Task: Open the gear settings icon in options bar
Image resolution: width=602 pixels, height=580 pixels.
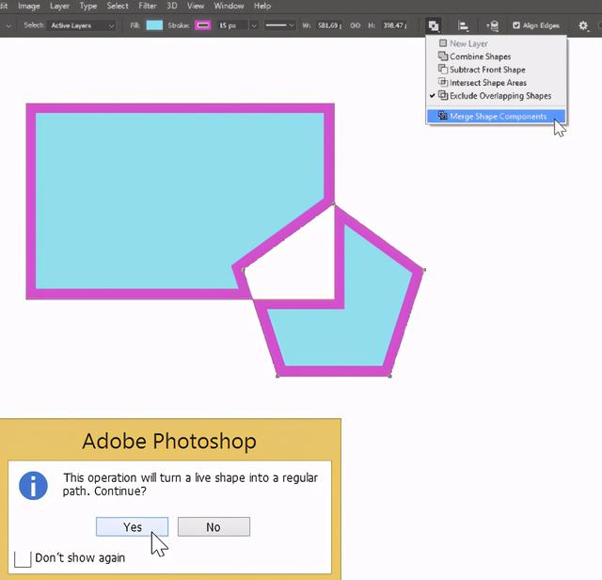Action: click(x=583, y=25)
